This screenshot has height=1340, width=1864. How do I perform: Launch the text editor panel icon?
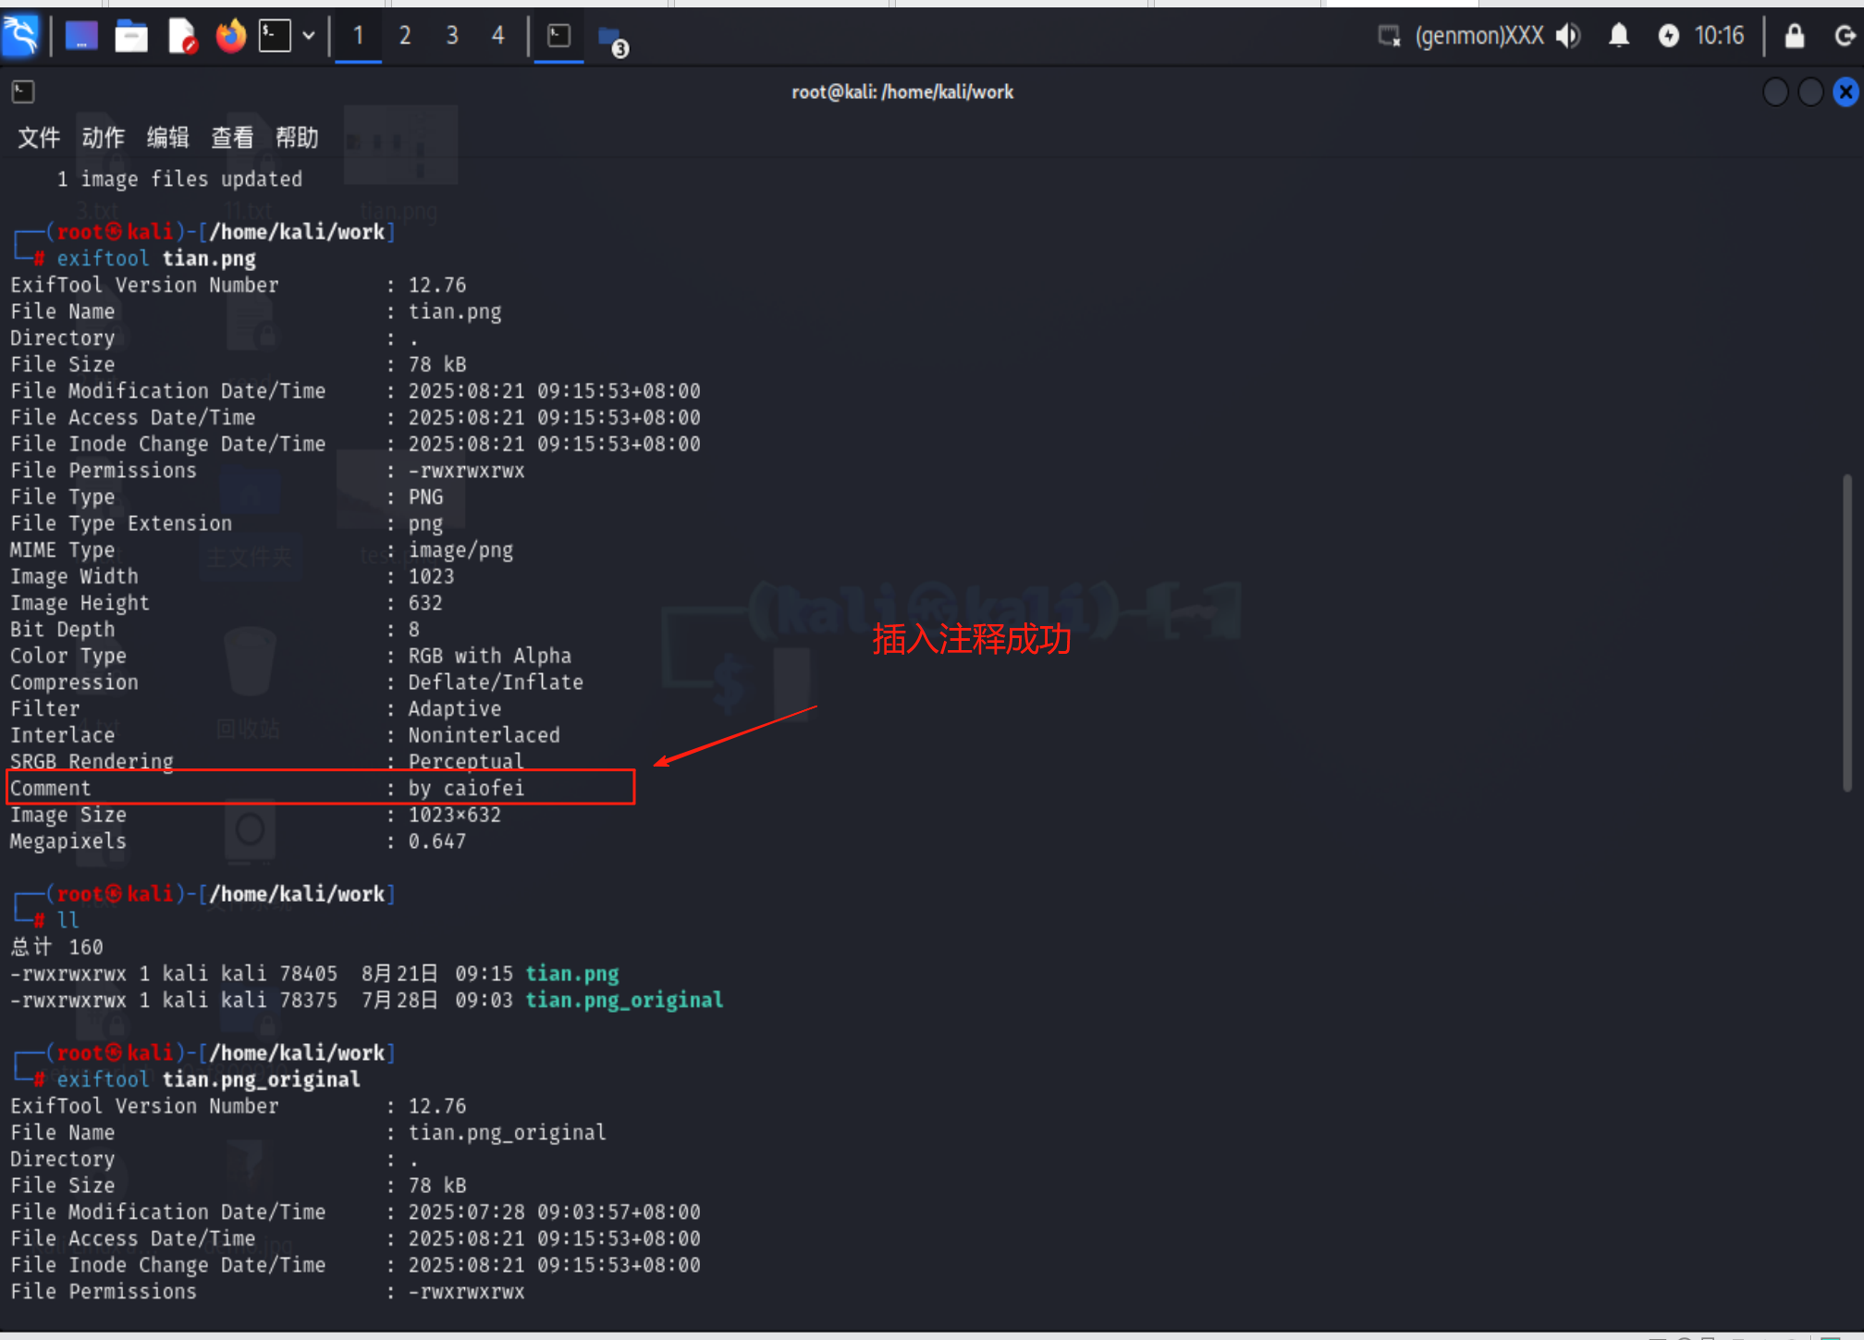pyautogui.click(x=182, y=36)
